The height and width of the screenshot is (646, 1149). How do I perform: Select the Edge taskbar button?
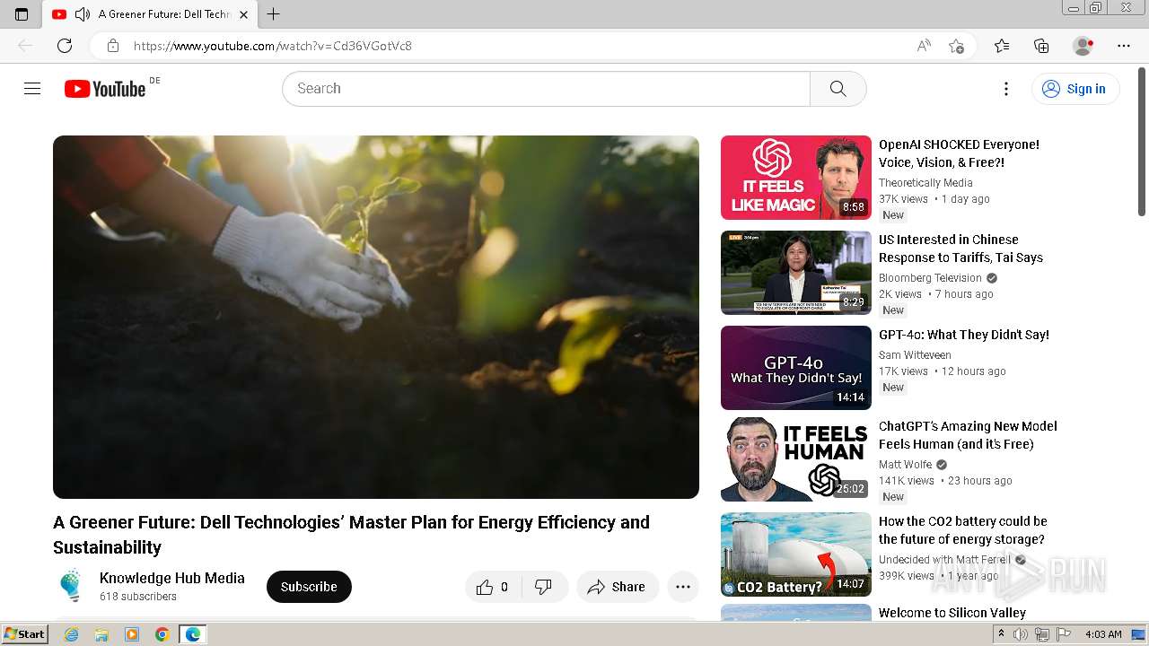(193, 634)
